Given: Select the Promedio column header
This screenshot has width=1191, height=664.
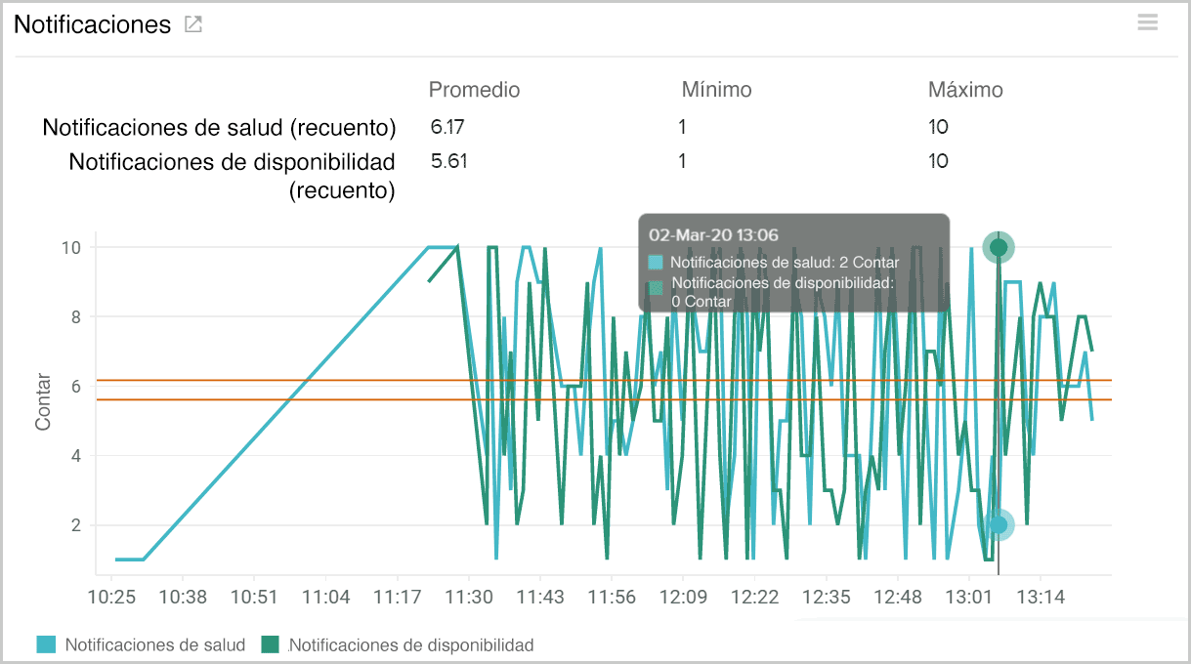Looking at the screenshot, I should tap(474, 89).
